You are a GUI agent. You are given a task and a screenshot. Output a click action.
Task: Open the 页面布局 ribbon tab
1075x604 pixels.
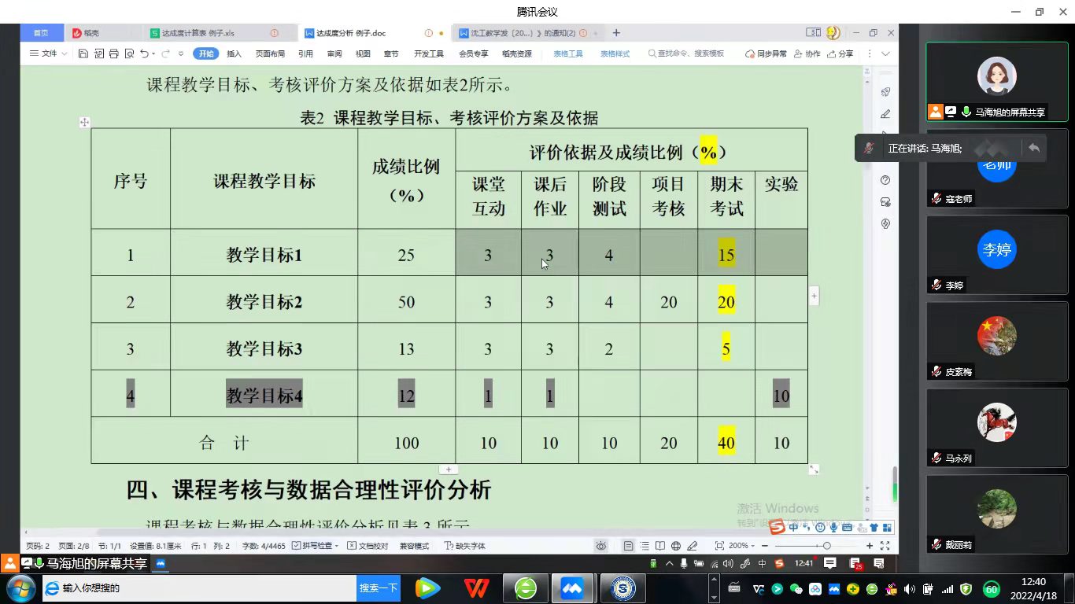point(270,53)
